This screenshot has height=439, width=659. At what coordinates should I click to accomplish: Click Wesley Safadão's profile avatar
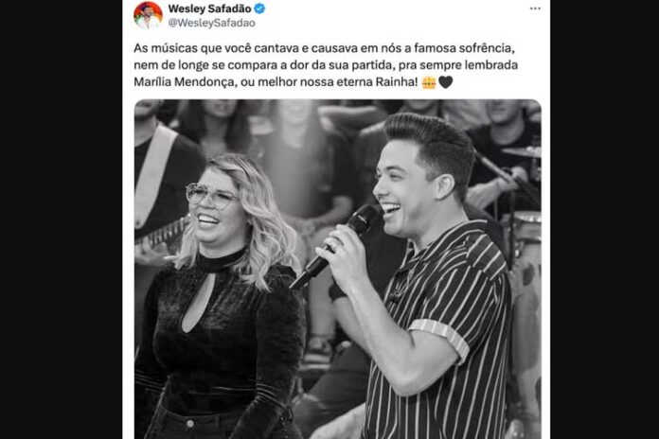148,14
